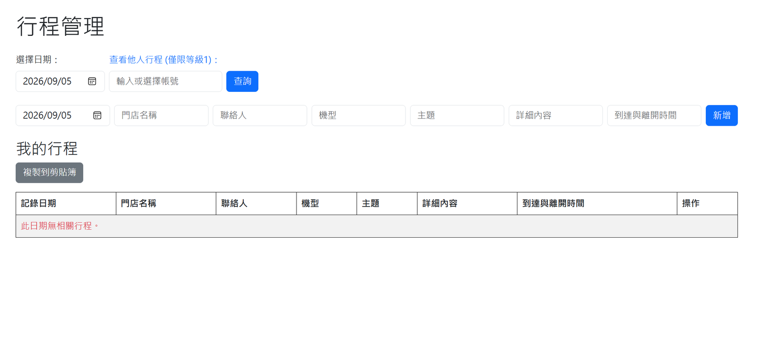The image size is (765, 350).
Task: Click the 此日期無相關行程 message
Action: 60,226
